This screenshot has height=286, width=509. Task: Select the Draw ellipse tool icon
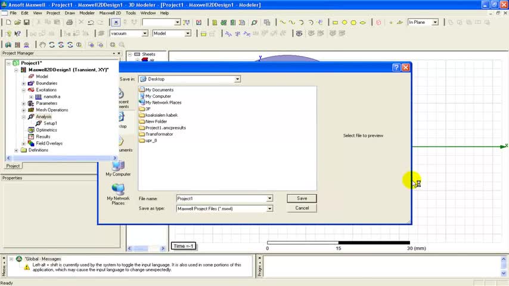click(362, 22)
